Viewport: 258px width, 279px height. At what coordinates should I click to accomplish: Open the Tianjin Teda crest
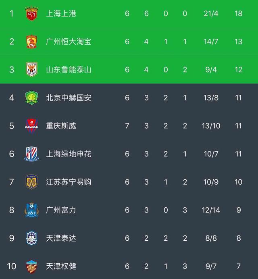[31, 238]
